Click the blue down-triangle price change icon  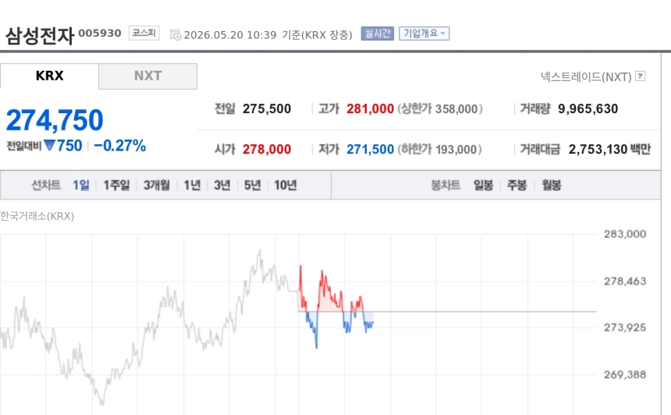(50, 146)
